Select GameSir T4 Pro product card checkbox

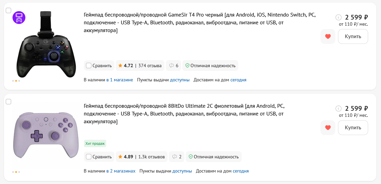[9, 10]
